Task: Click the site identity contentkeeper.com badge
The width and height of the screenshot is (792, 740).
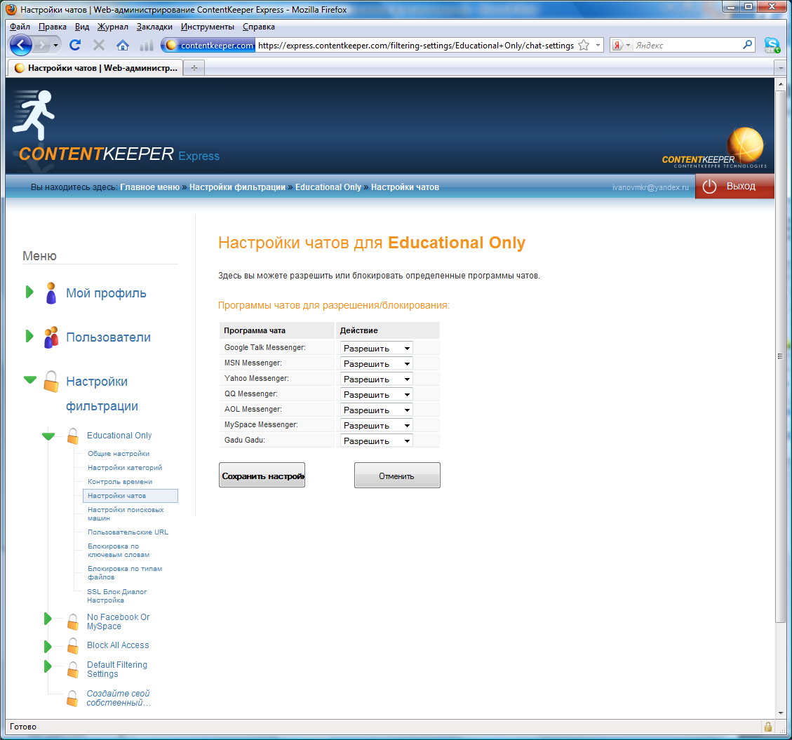Action: (208, 46)
